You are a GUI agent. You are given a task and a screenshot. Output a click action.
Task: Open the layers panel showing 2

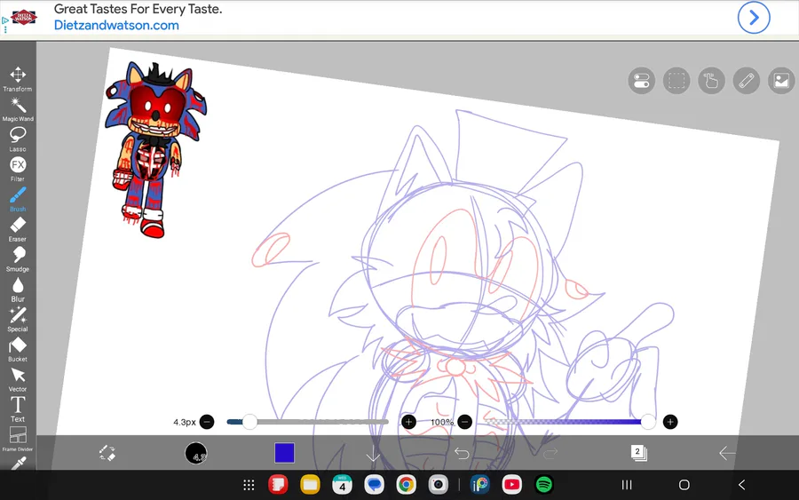click(638, 453)
